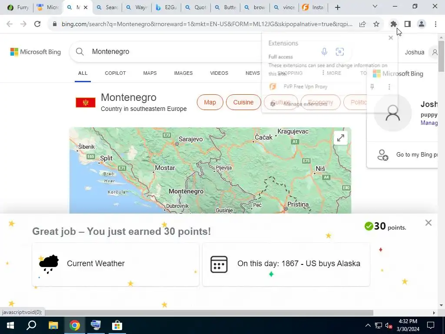Switch to the Furry browser tab
Image resolution: width=445 pixels, height=334 pixels.
[18, 7]
